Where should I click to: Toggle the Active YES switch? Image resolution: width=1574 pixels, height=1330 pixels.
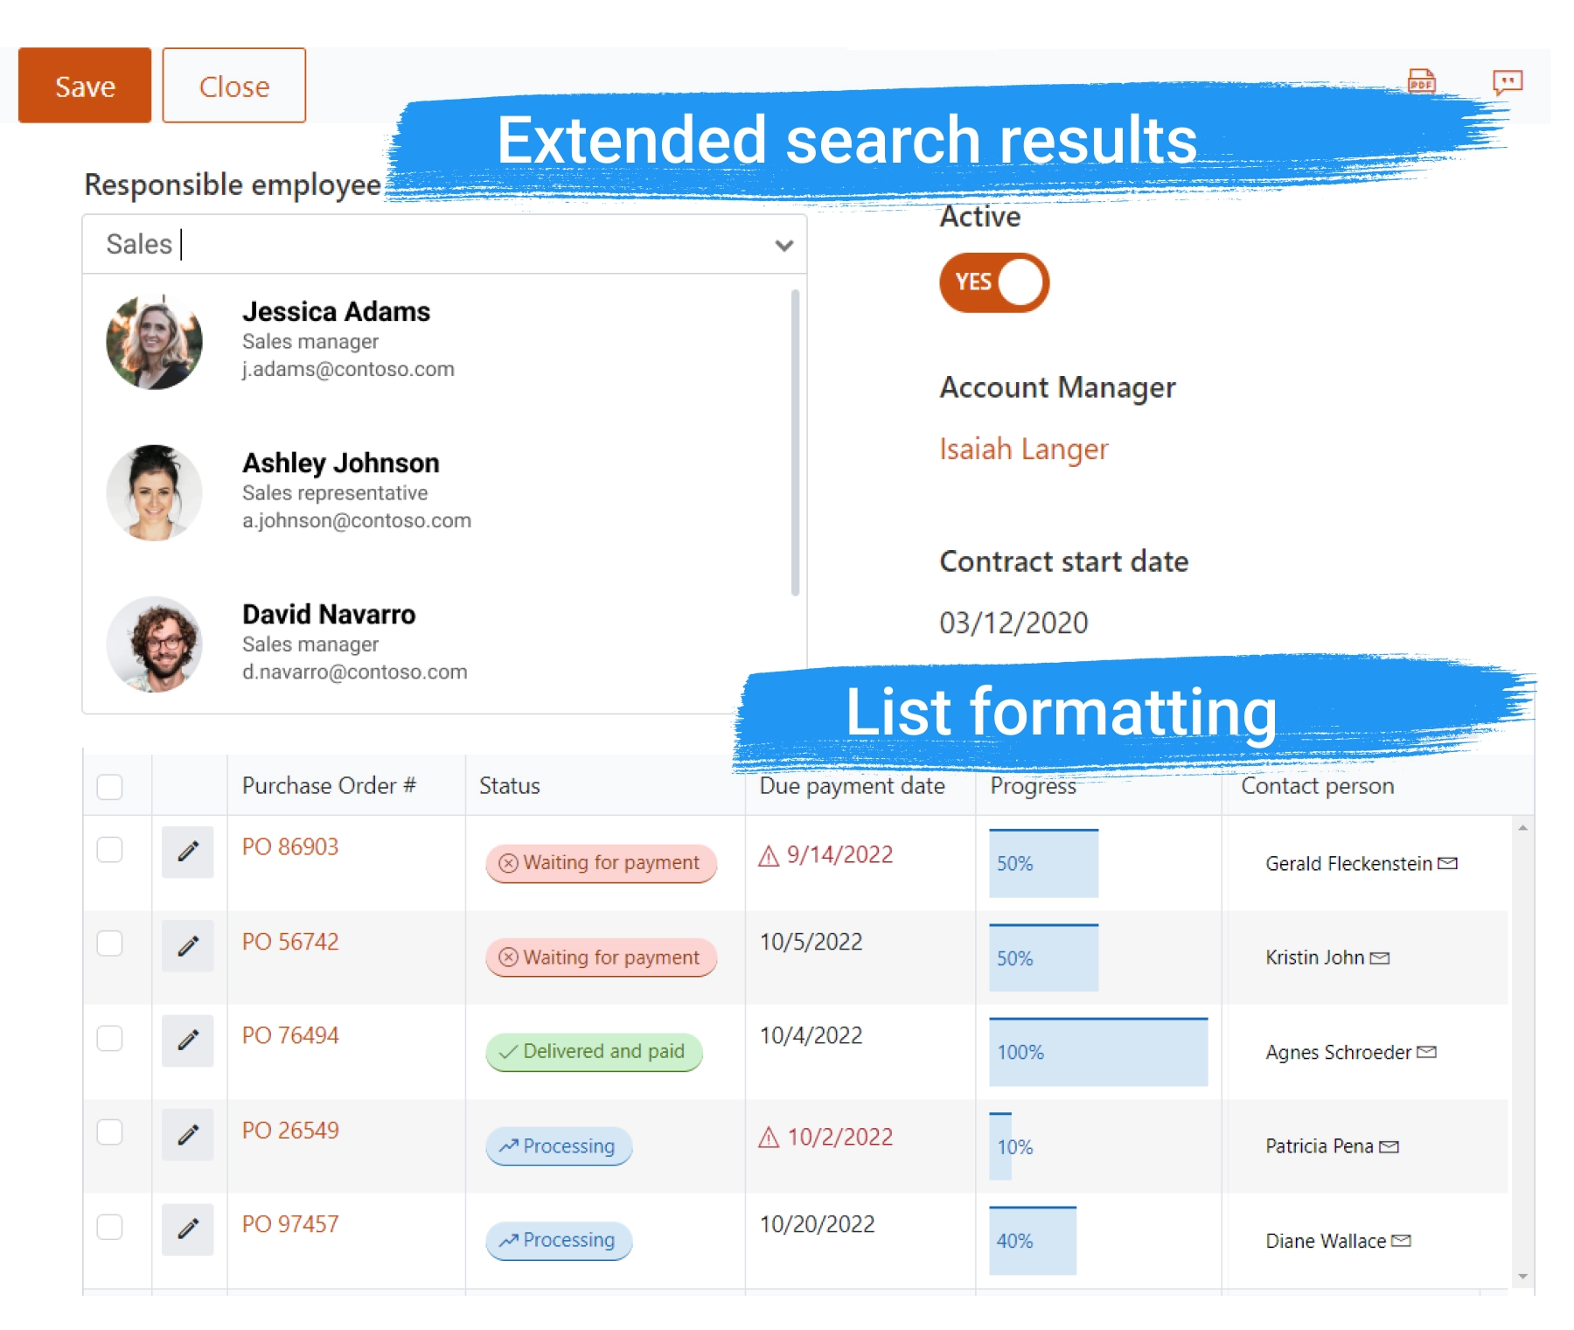pos(993,282)
